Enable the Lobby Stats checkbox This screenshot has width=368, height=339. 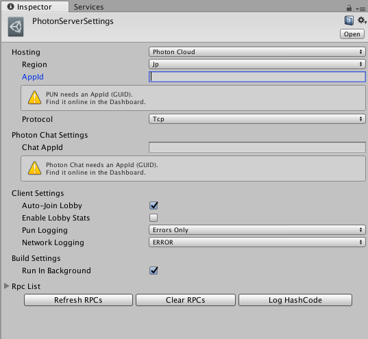pos(154,218)
